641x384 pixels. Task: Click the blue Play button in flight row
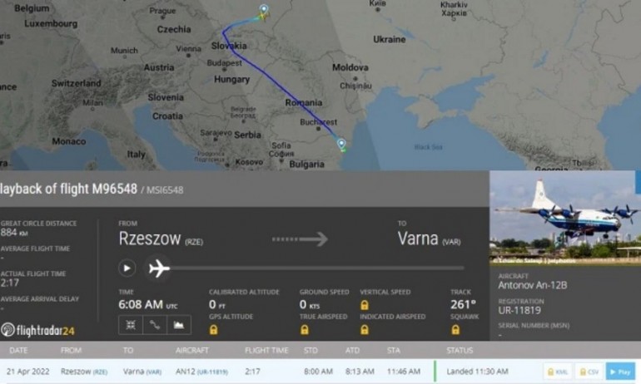pyautogui.click(x=619, y=371)
